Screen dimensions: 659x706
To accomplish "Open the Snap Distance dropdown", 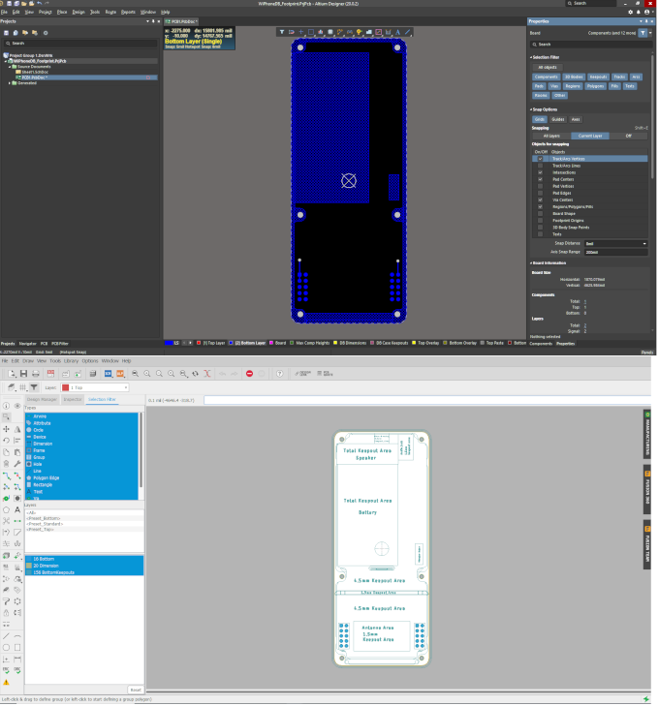I will [x=615, y=243].
